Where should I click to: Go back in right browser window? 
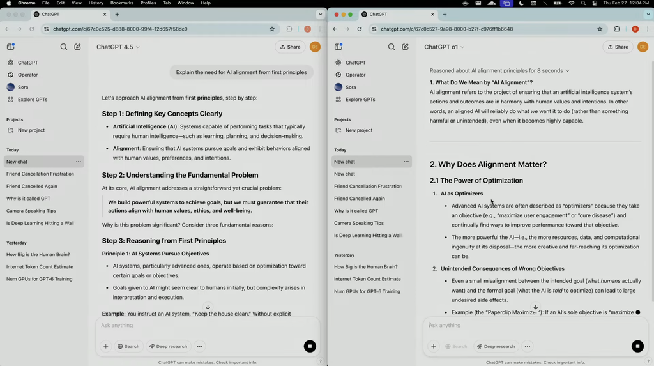(x=335, y=29)
